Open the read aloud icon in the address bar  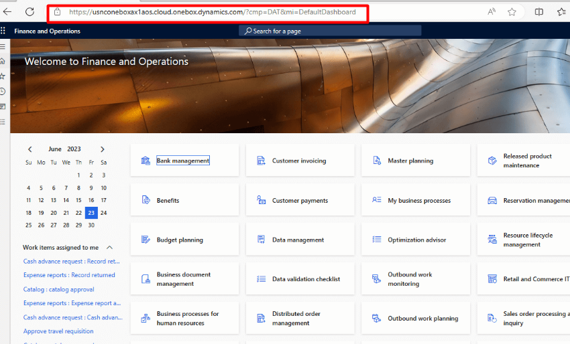click(x=492, y=12)
